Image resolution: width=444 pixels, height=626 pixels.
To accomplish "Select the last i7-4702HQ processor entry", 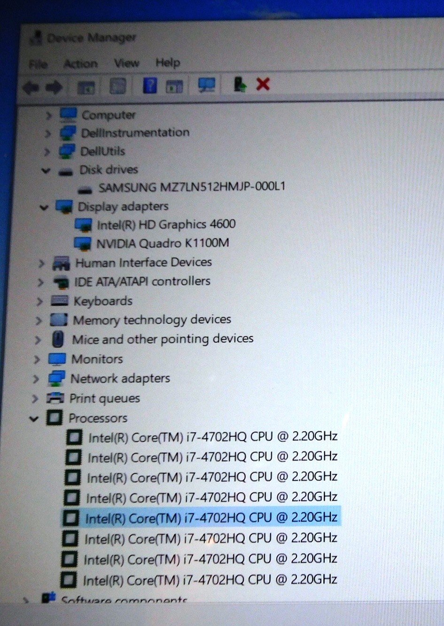I will pos(210,580).
